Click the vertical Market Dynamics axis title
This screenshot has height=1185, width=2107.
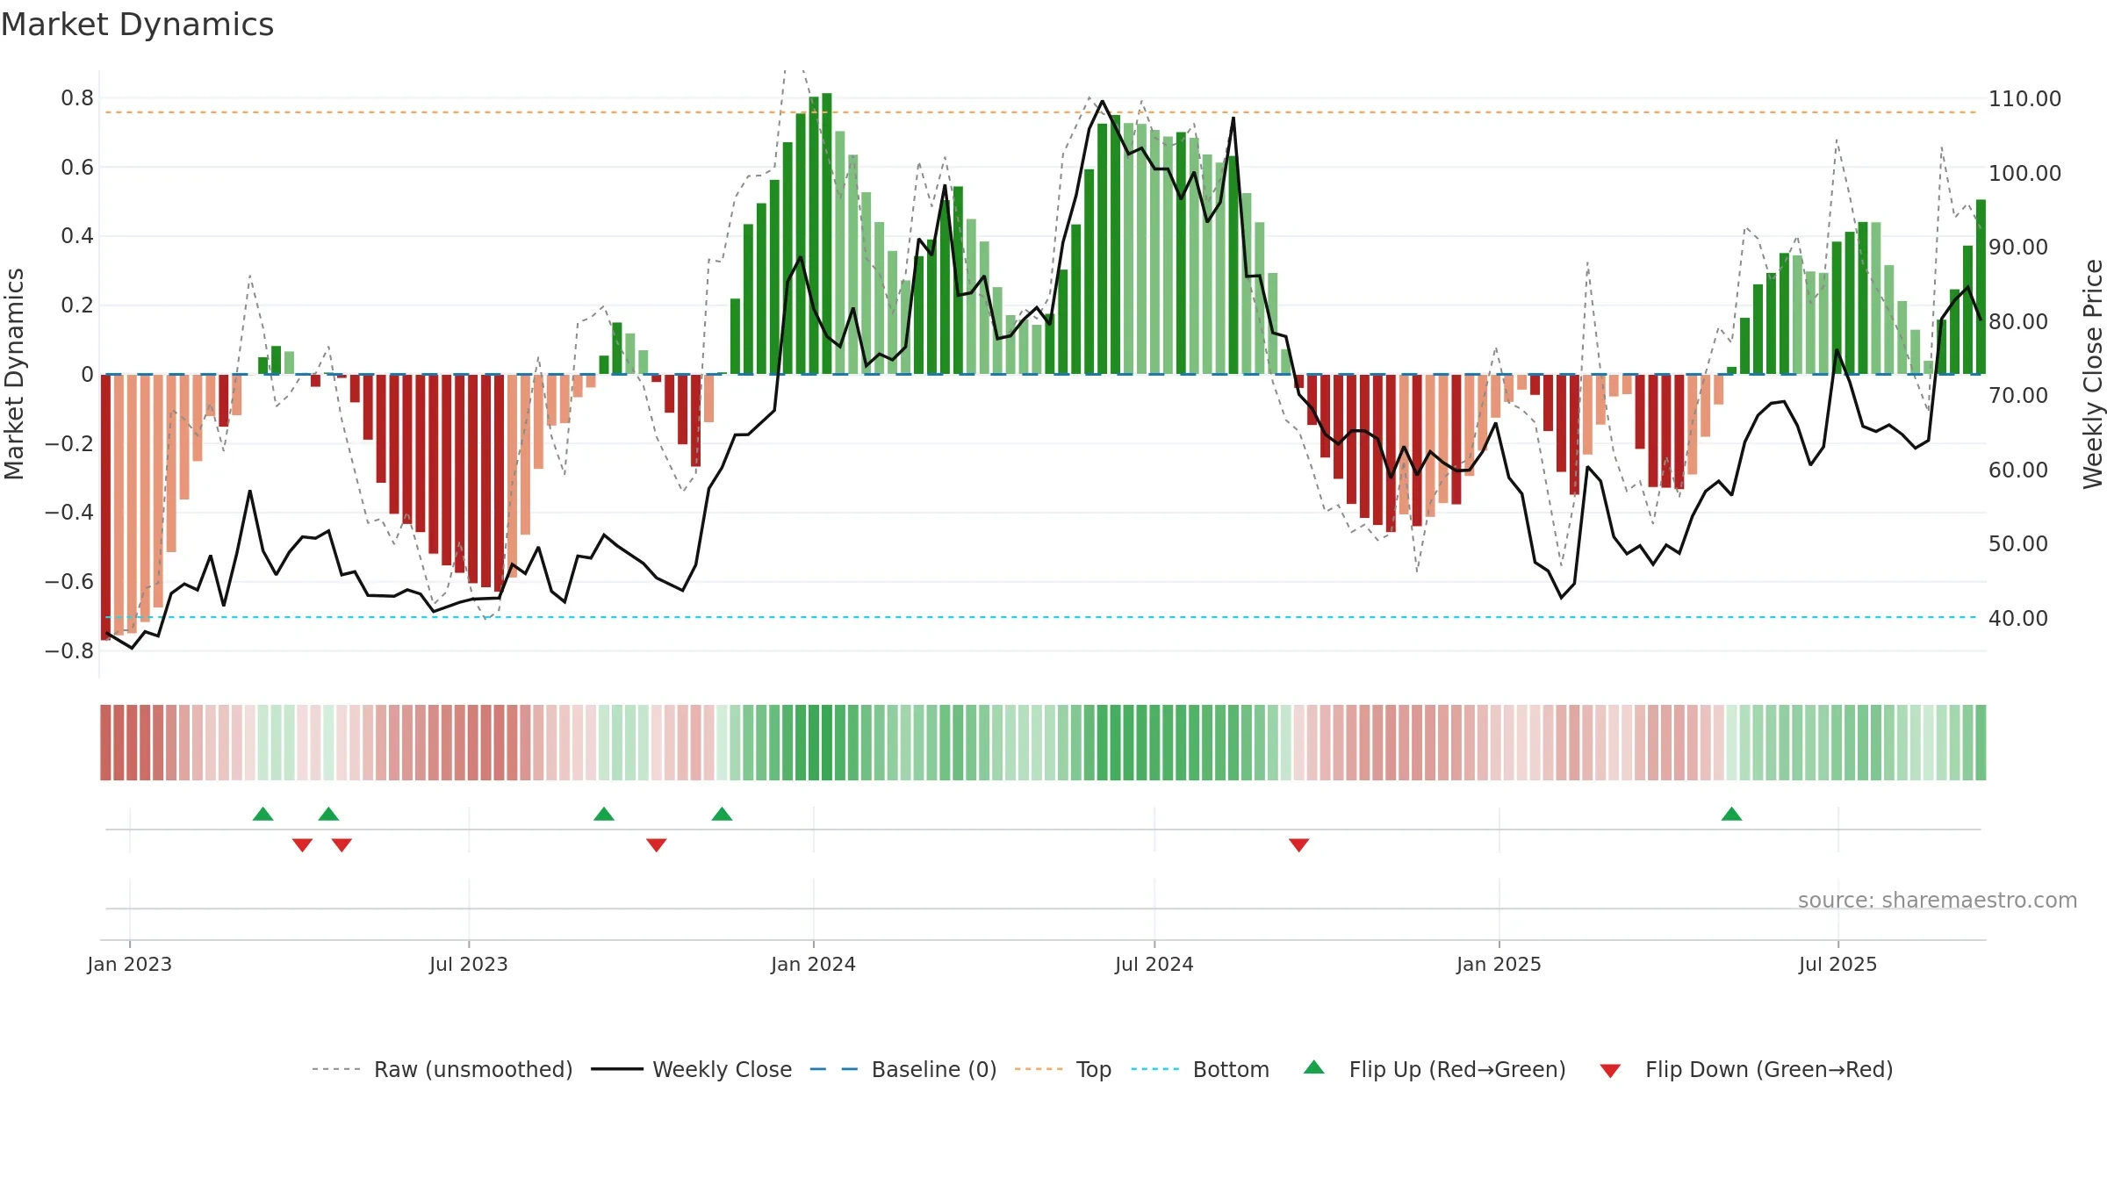coord(14,374)
